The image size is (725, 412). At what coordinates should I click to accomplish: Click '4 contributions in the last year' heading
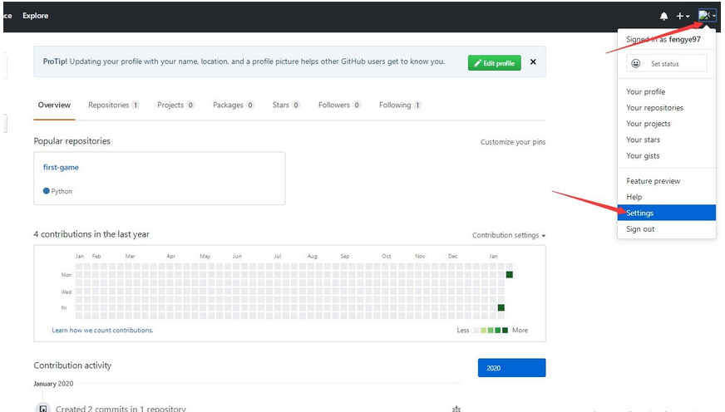[x=91, y=234]
